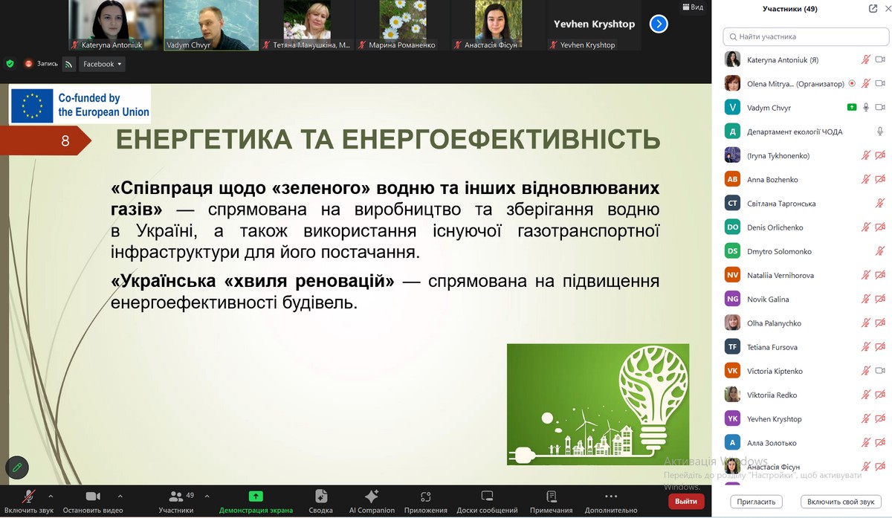
Task: Click the Найти участника search field
Action: pos(805,36)
